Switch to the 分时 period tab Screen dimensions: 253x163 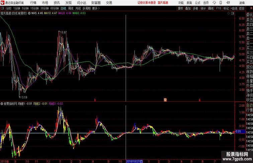9,8
